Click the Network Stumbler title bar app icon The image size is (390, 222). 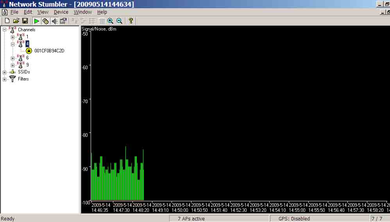tap(4, 4)
